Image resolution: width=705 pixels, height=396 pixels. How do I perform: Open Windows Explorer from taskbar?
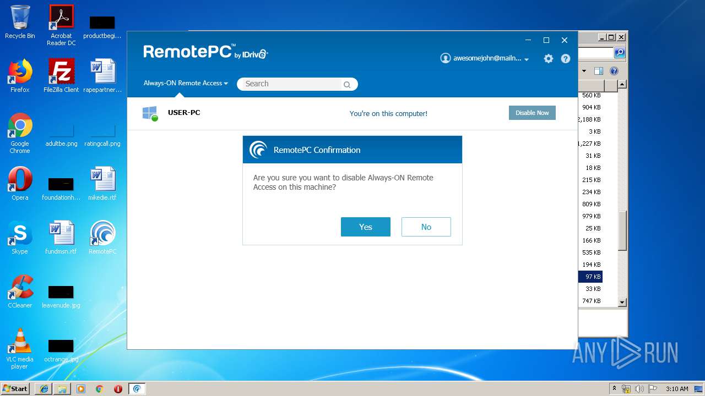[62, 389]
